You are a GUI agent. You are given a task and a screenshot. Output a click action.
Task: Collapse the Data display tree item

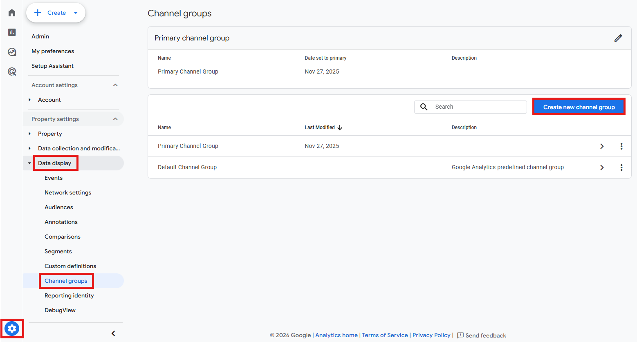point(29,163)
